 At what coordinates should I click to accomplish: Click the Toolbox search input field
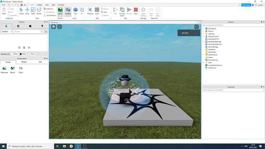(x=27, y=31)
